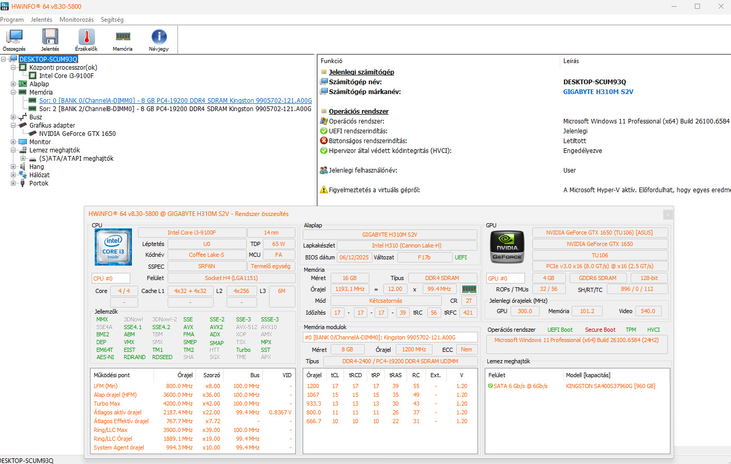The width and height of the screenshot is (731, 464).
Task: Collapse the Grafikus adapter node
Action: pyautogui.click(x=13, y=125)
